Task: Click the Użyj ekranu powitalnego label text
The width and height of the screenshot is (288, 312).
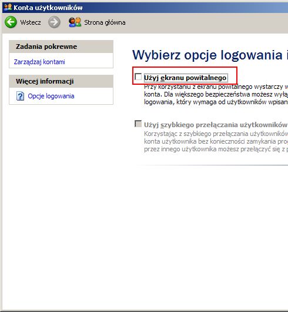Action: tap(185, 78)
